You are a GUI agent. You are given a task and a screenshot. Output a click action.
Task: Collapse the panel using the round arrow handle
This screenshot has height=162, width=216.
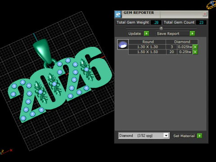click(161, 28)
